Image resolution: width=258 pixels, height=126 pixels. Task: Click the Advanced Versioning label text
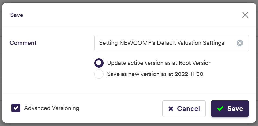[51, 108]
